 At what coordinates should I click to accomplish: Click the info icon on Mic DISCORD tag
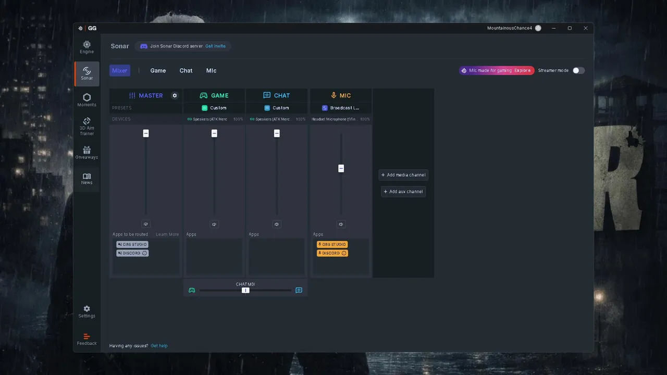click(x=344, y=253)
